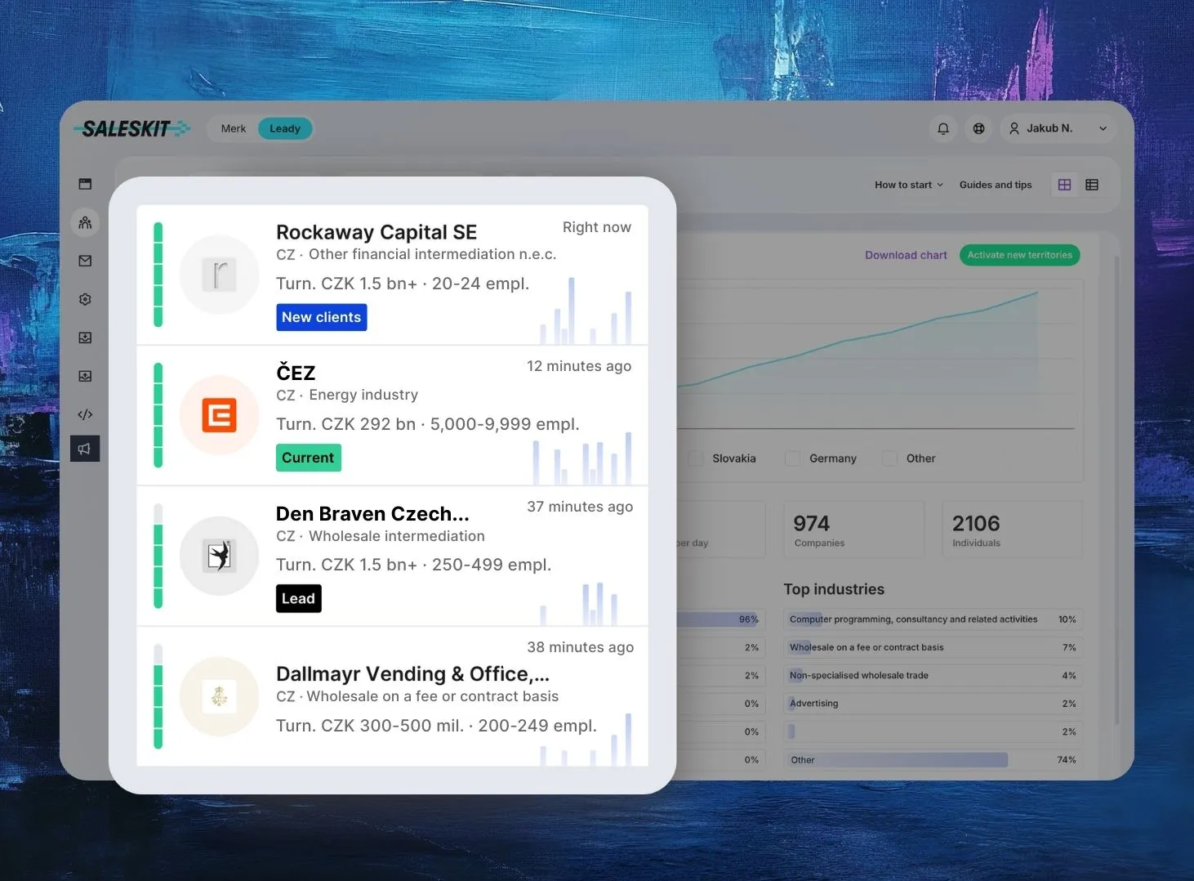The width and height of the screenshot is (1194, 881).
Task: Tick the Other country checkbox
Action: pyautogui.click(x=889, y=458)
